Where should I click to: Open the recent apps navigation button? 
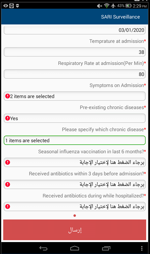pyautogui.click(x=106, y=248)
